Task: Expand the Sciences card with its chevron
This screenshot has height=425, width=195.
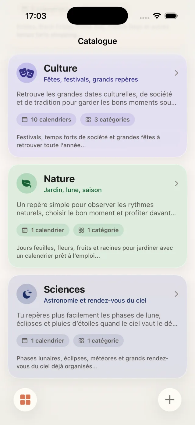Action: [x=176, y=294]
